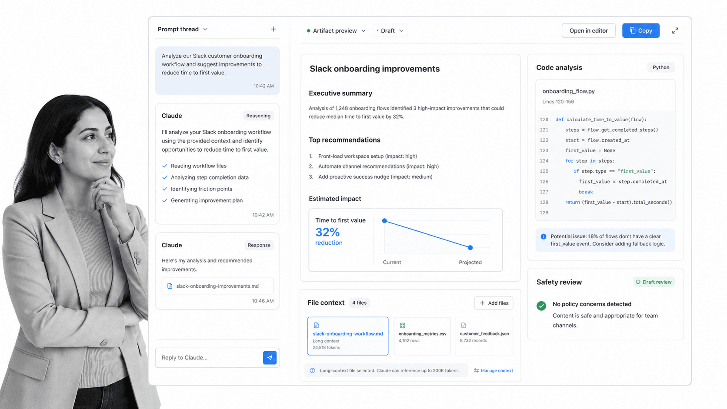The height and width of the screenshot is (409, 727).
Task: Click the document icon of slack-onboarding-improvements.md
Action: coord(170,286)
